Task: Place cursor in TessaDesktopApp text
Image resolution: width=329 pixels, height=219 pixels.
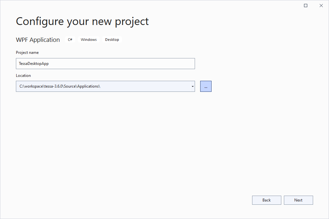Action: 34,64
